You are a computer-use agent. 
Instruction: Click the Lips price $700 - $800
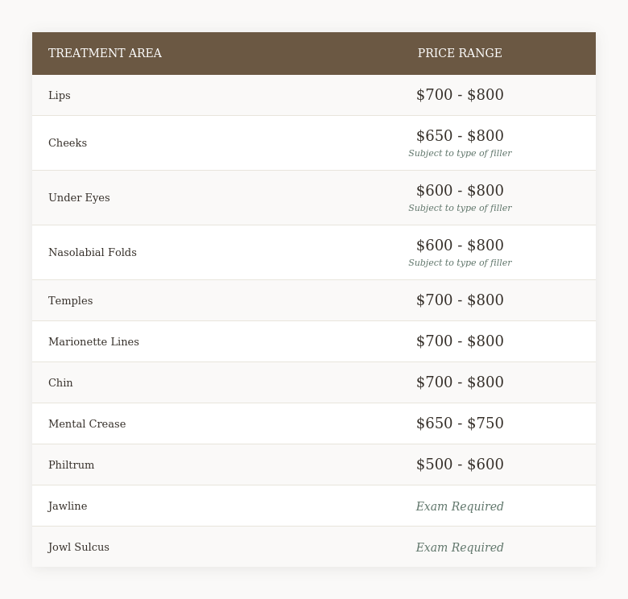tap(460, 96)
